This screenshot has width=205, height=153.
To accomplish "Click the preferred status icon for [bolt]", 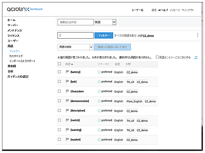I will click(x=99, y=82).
